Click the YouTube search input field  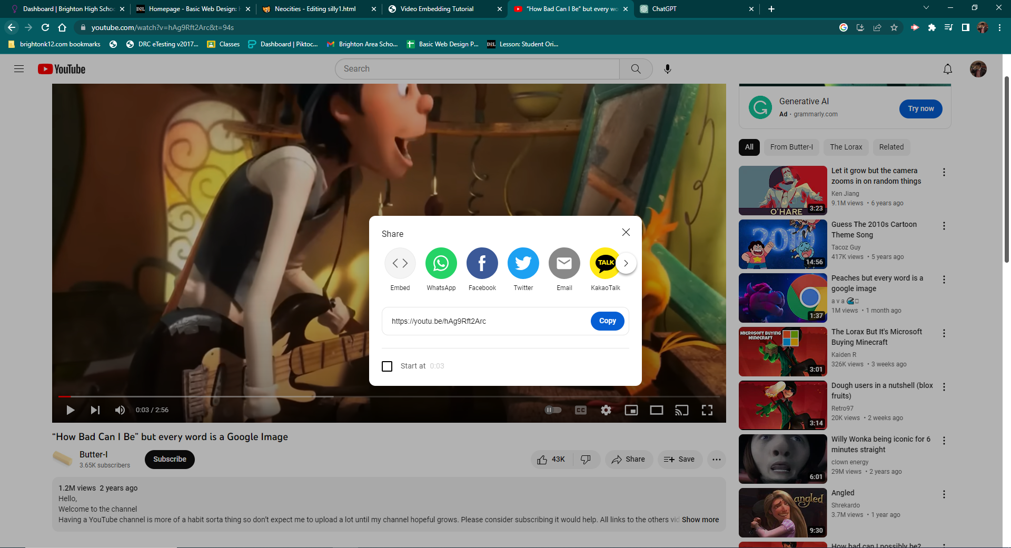click(x=478, y=69)
